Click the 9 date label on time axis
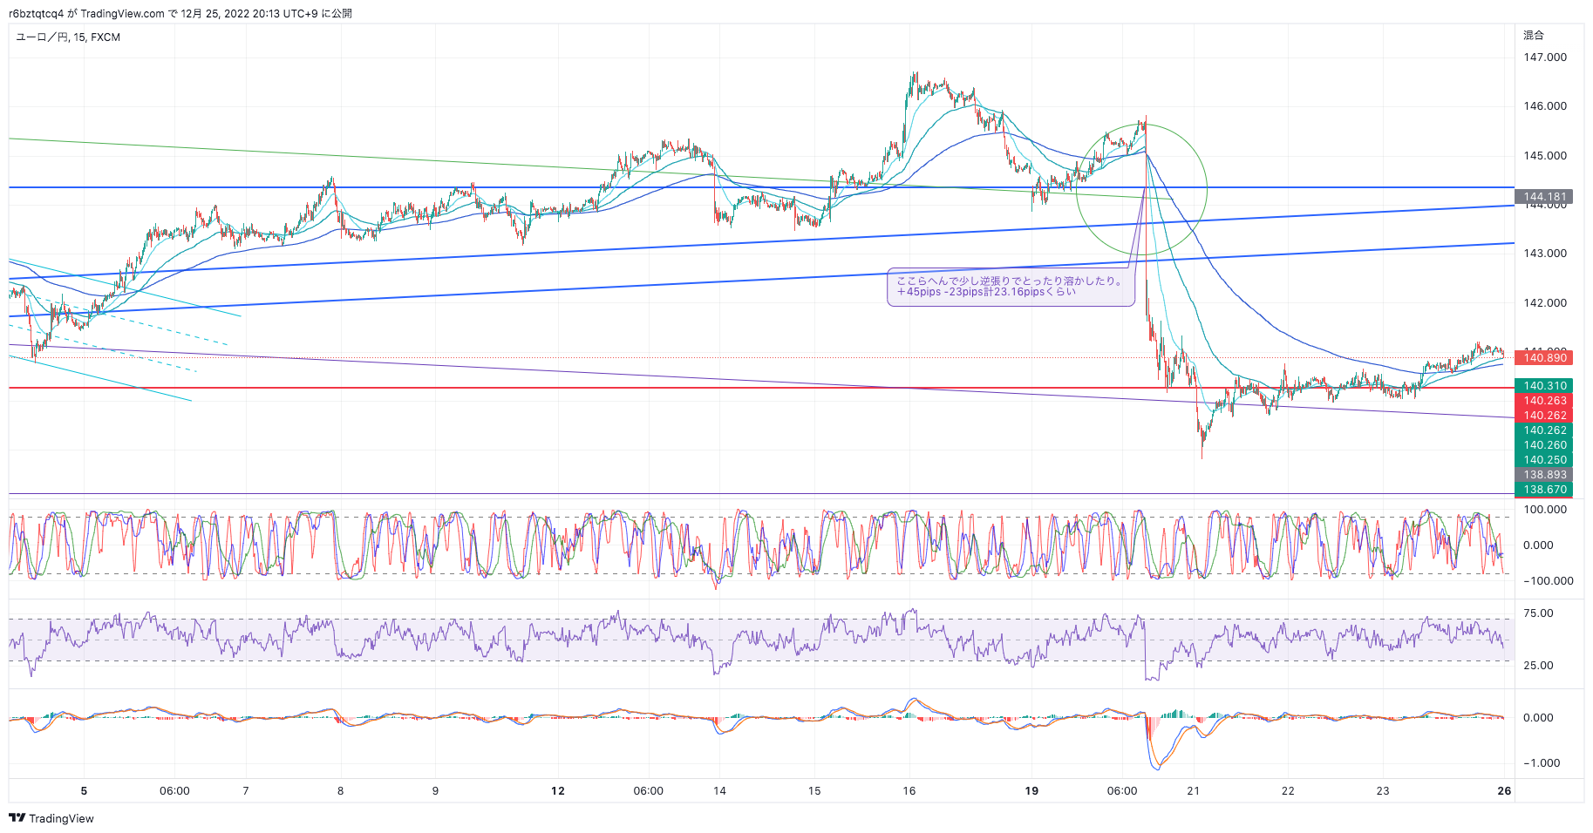The width and height of the screenshot is (1593, 833). (435, 791)
